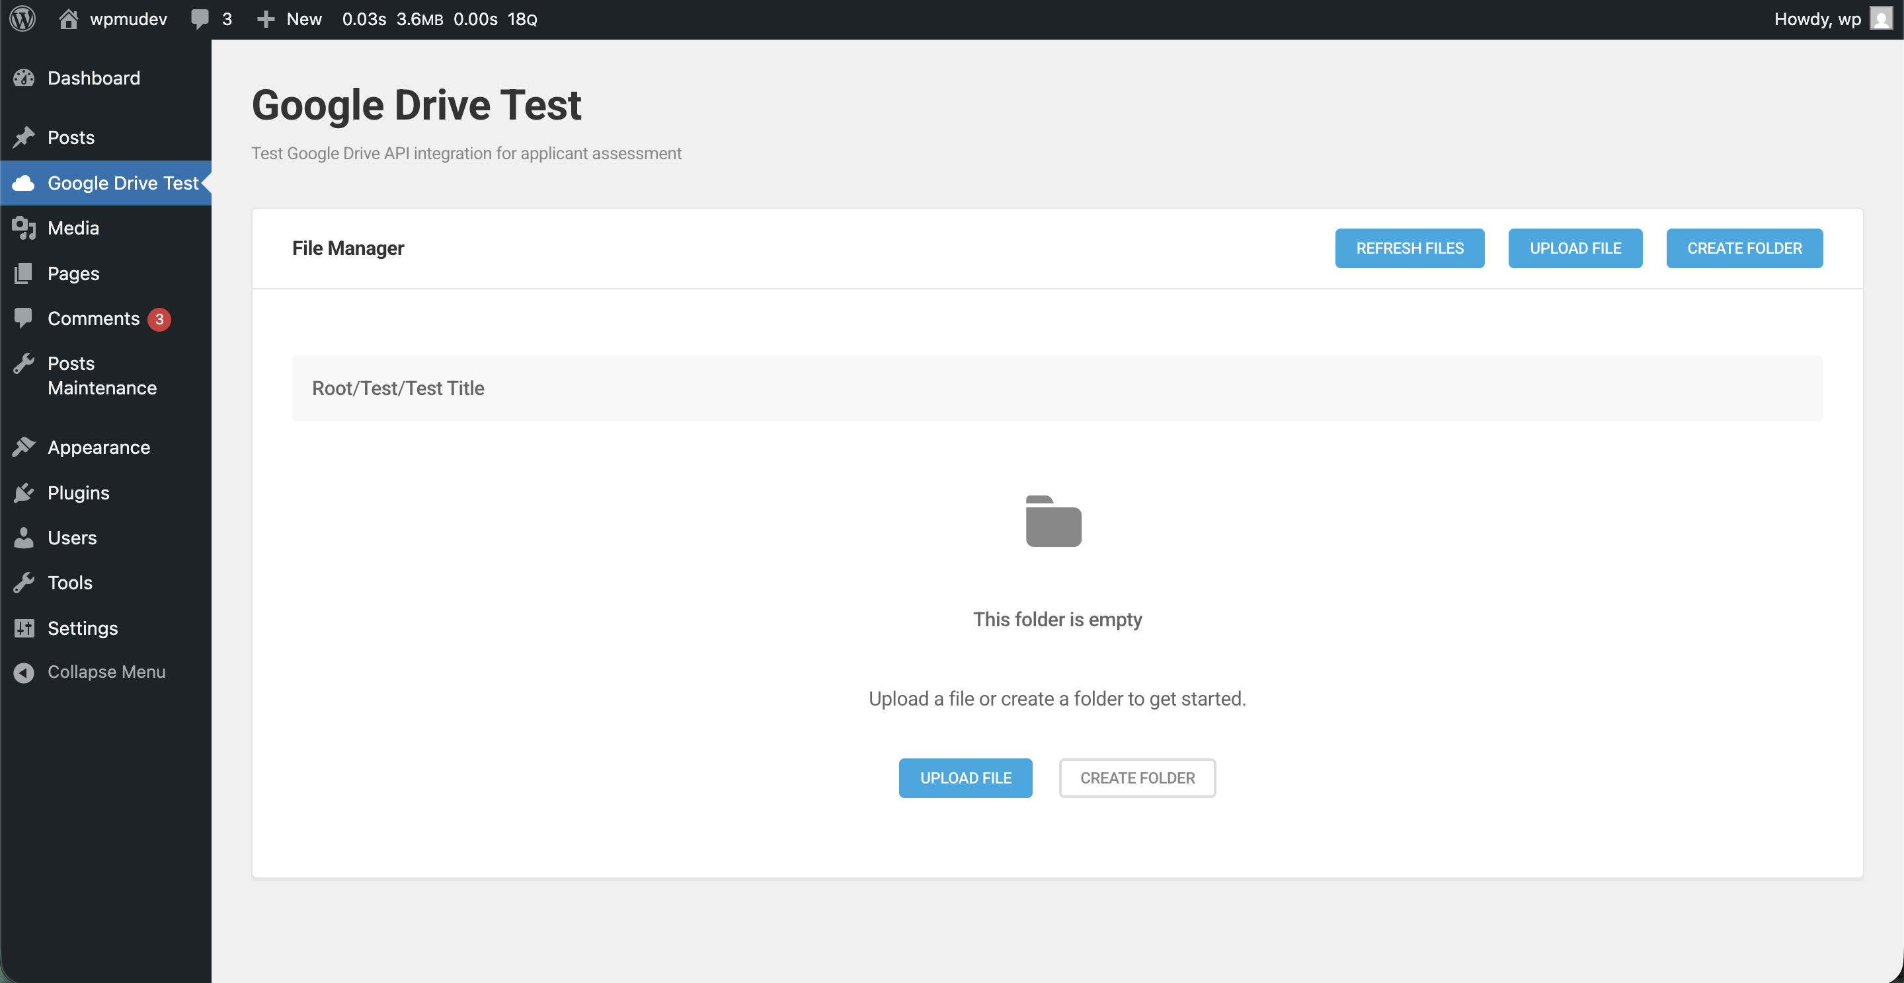1904x983 pixels.
Task: Click the empty folder icon
Action: (1053, 521)
